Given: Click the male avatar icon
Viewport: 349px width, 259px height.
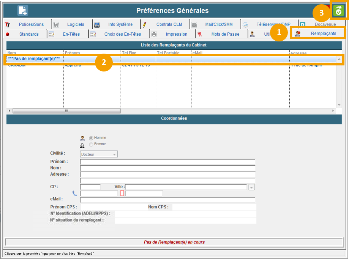Looking at the screenshot, I should click(82, 138).
